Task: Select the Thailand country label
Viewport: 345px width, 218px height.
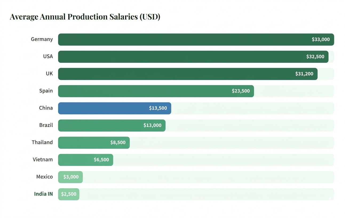Action: point(42,142)
